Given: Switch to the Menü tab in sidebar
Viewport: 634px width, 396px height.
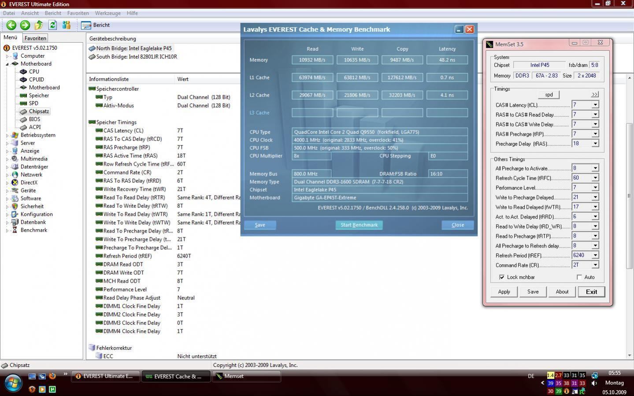Looking at the screenshot, I should pyautogui.click(x=11, y=38).
